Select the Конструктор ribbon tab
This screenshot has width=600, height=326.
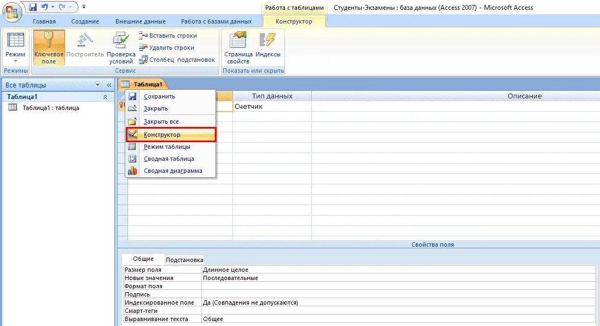[294, 21]
